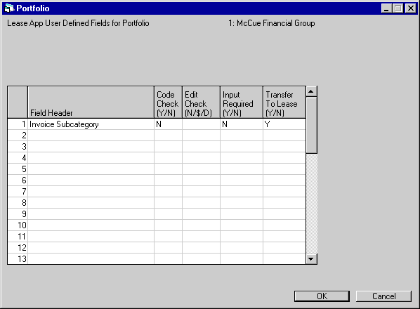Click the scrollbar down arrow
Viewport: 420px width, 309px height.
311,259
